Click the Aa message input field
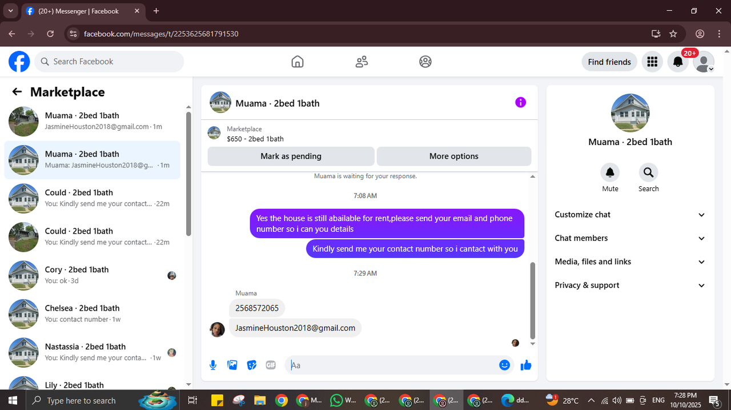731x410 pixels. (x=391, y=365)
